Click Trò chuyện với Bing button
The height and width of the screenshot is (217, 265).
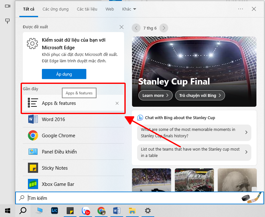coord(200,95)
